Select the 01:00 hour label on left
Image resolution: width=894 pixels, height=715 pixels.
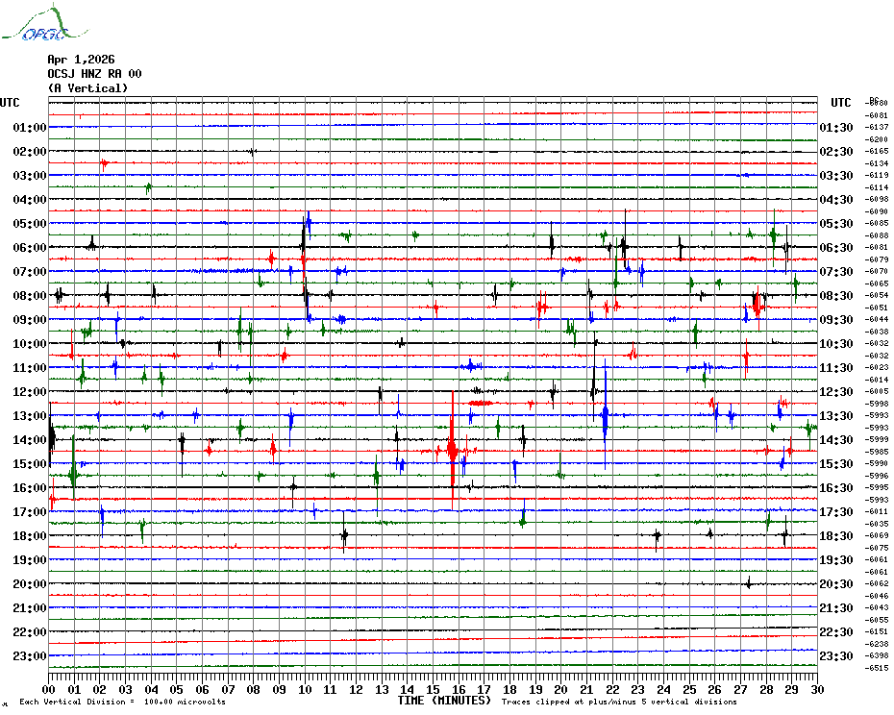pos(30,128)
